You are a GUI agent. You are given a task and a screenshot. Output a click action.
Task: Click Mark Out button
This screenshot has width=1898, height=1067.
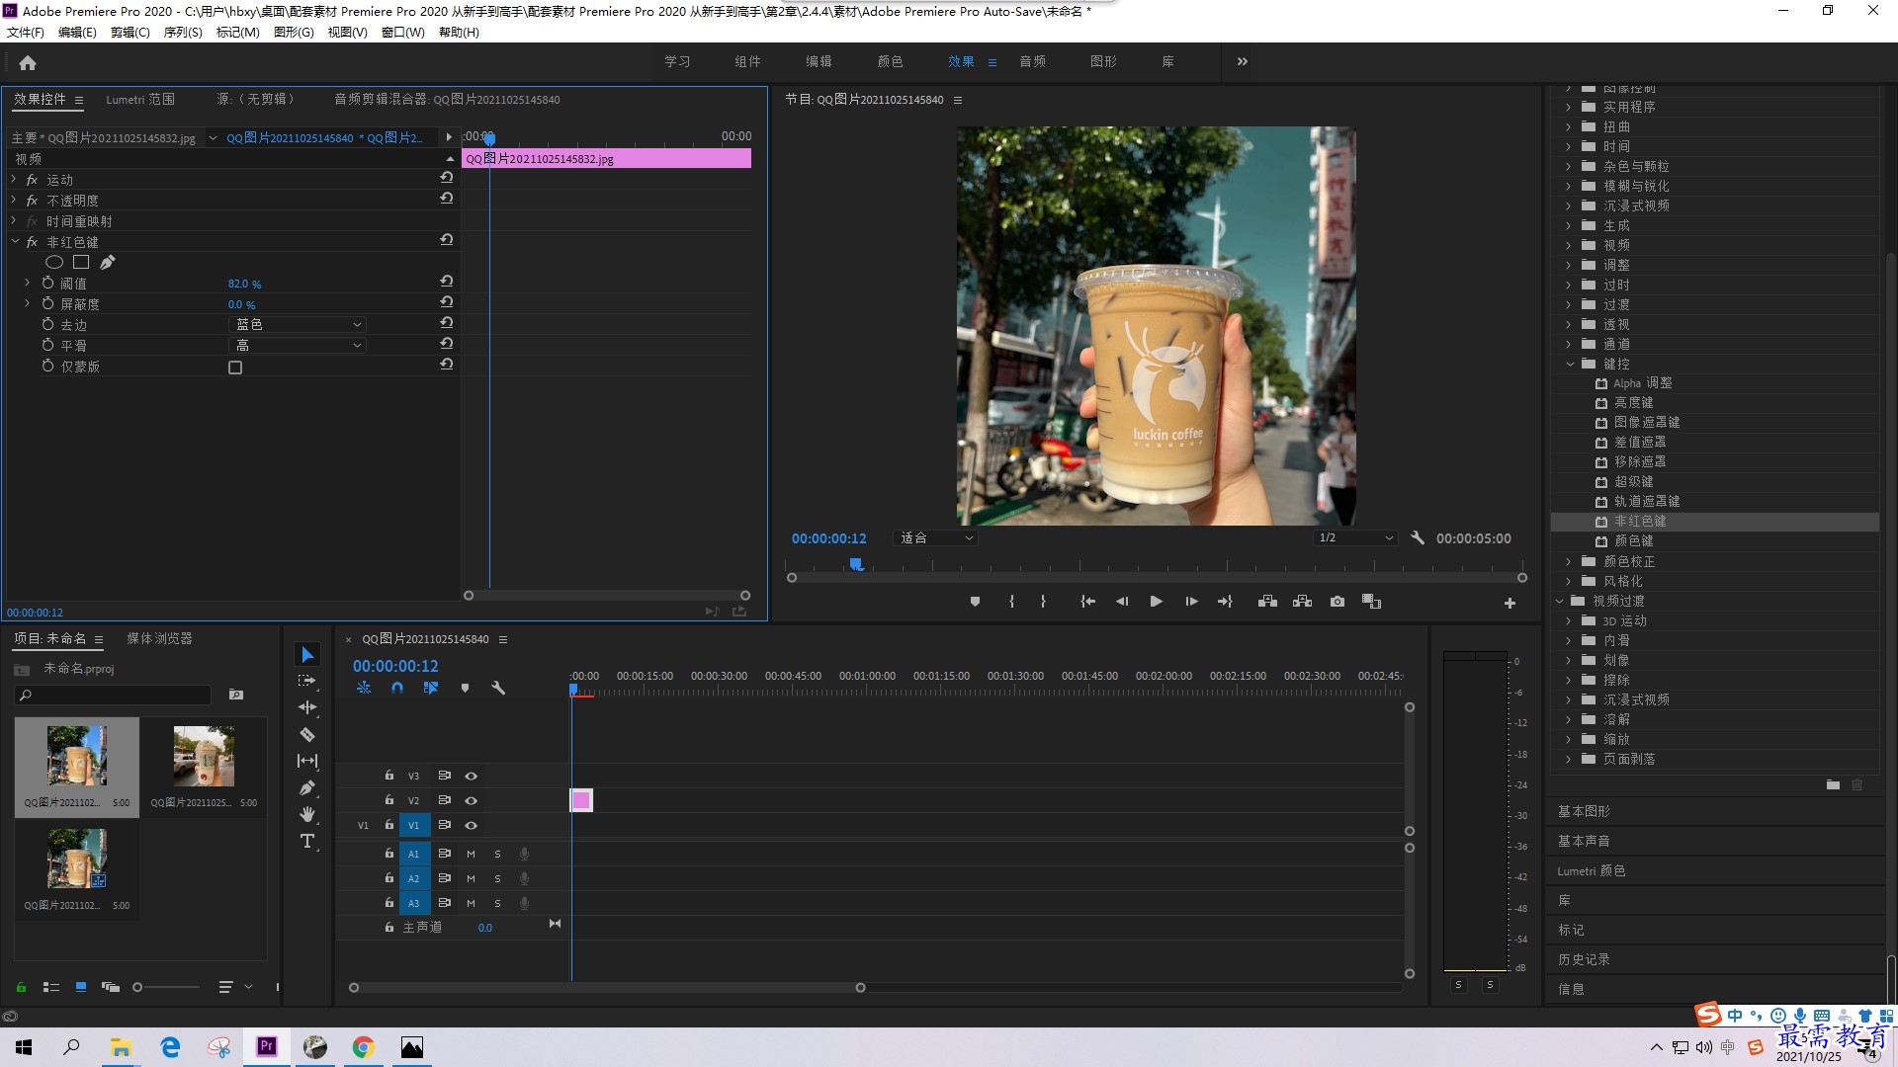1043,602
